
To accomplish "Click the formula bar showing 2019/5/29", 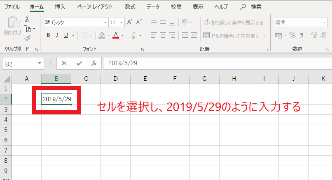I will point(217,63).
